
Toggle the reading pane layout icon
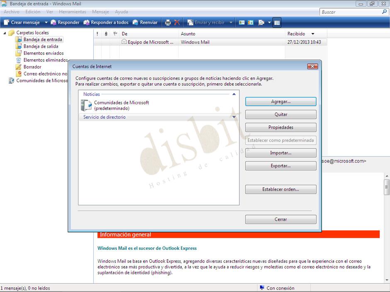(277, 22)
